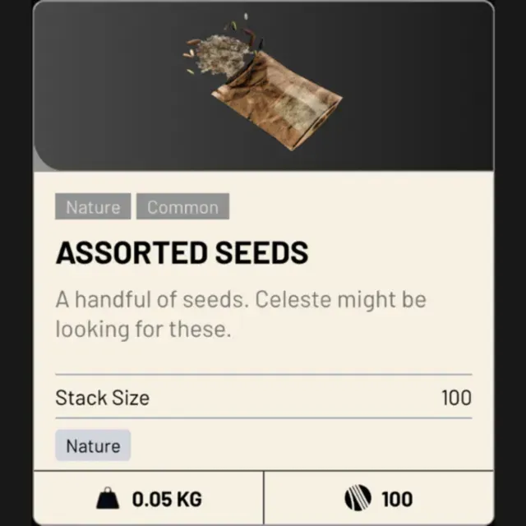Click the text 'looking for these.'
The image size is (526, 526).
click(x=143, y=330)
